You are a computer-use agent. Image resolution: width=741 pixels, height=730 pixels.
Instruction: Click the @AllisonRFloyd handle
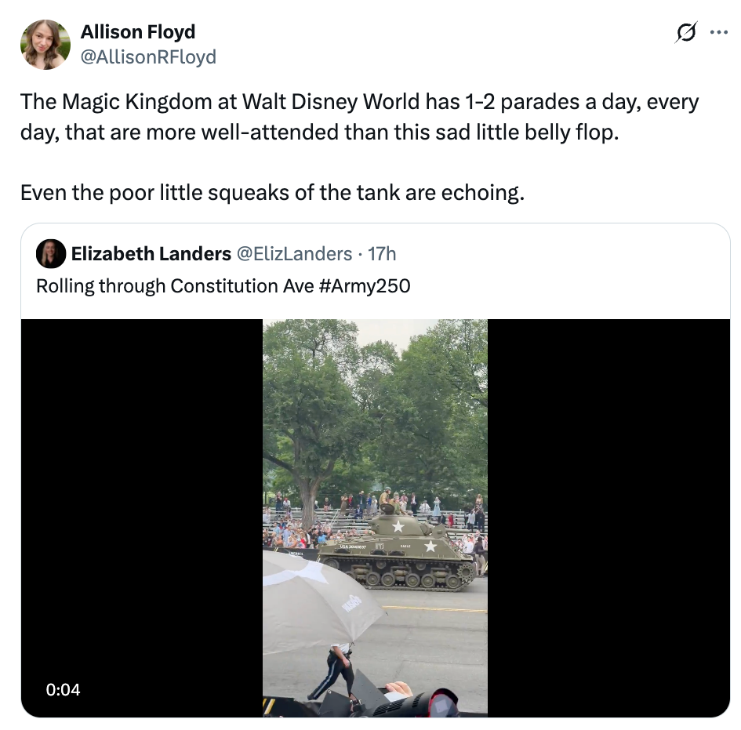148,57
